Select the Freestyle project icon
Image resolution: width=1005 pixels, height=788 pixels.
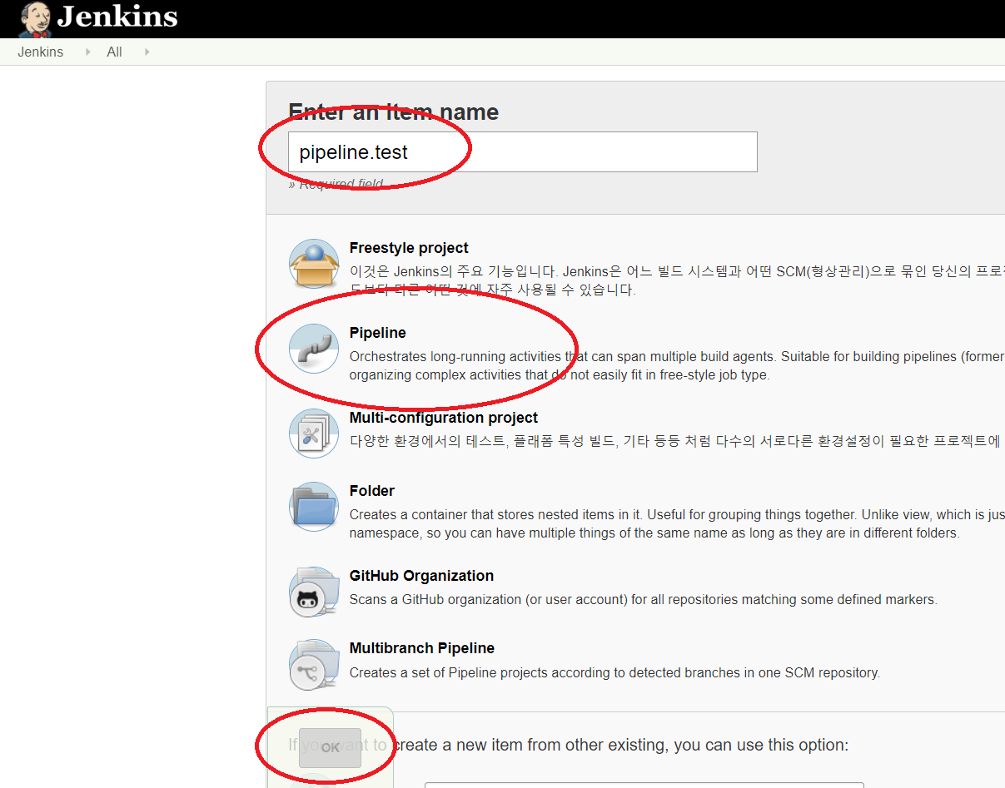[314, 264]
